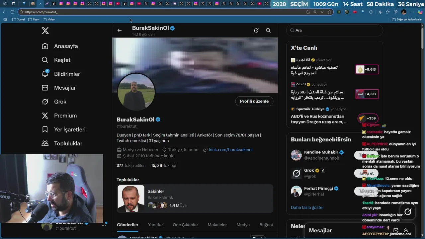This screenshot has width=425, height=239.
Task: Click new message icon in Mesajlar drawer
Action: click(396, 230)
